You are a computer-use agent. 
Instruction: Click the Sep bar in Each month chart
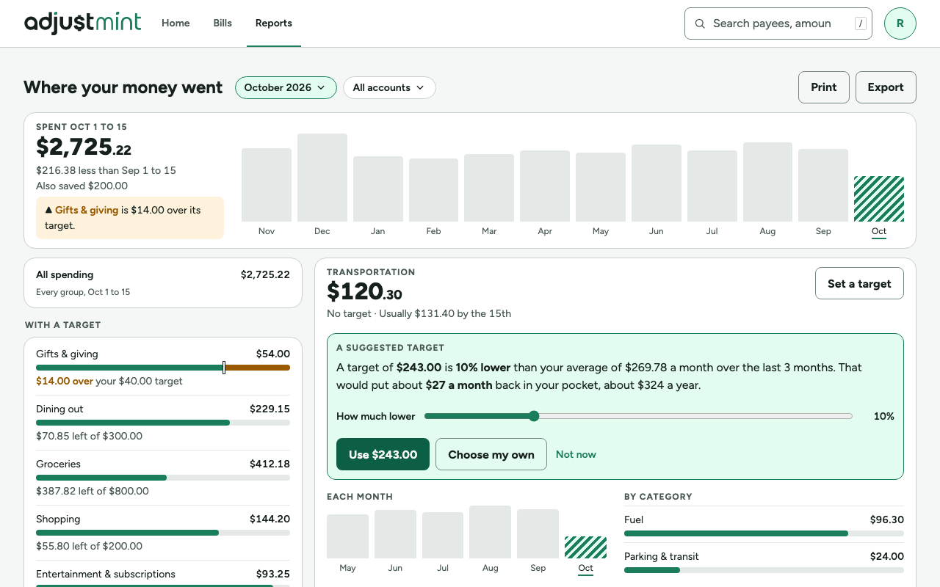(538, 534)
